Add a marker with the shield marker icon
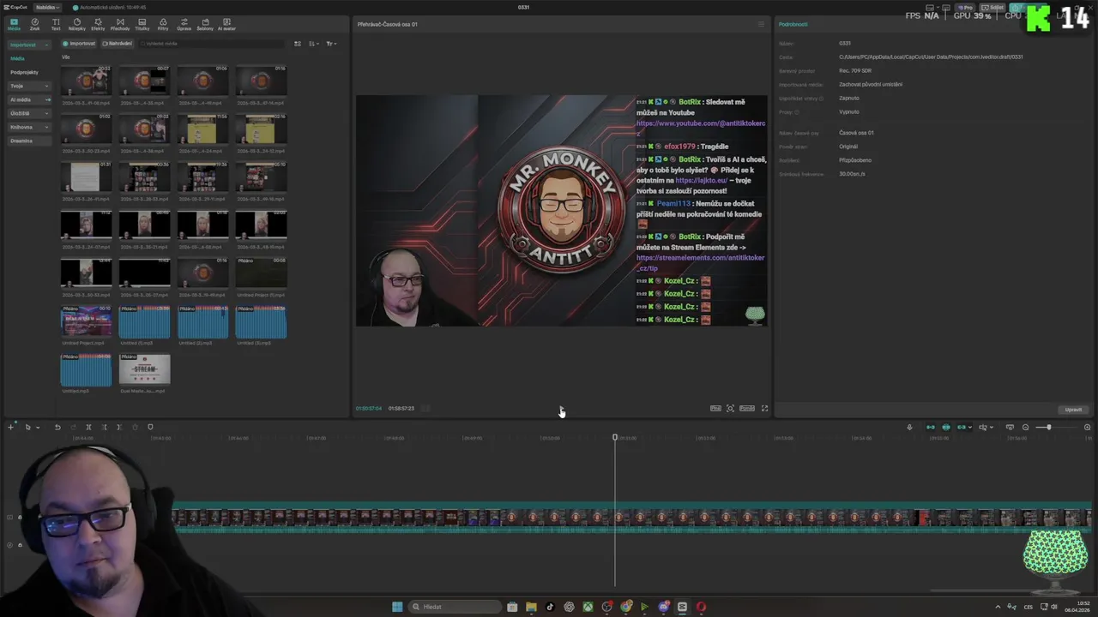The width and height of the screenshot is (1098, 617). tap(150, 427)
